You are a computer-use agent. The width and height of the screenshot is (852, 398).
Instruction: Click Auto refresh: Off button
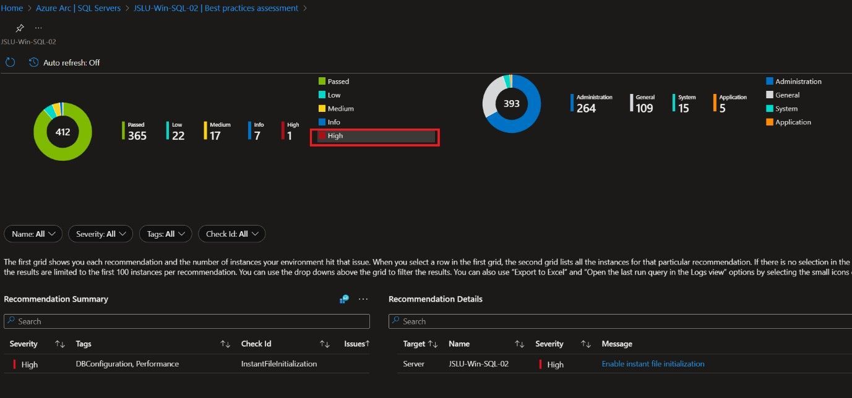71,62
